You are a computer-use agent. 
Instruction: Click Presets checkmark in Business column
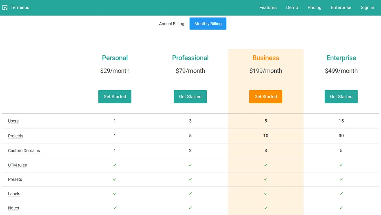click(266, 179)
